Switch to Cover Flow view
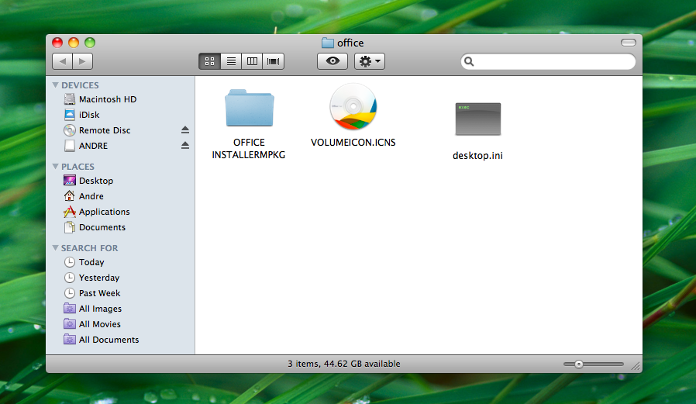The width and height of the screenshot is (696, 404). click(273, 61)
